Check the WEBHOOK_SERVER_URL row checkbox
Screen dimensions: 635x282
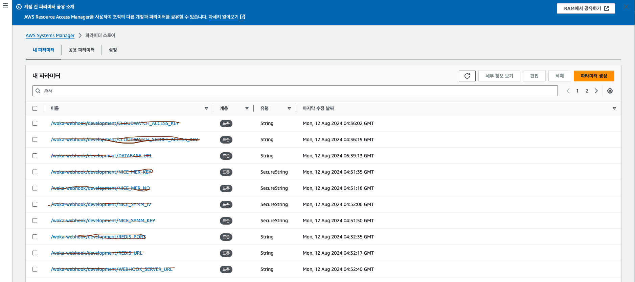[x=35, y=269]
